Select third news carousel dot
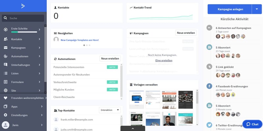The image size is (263, 131). (89, 45)
